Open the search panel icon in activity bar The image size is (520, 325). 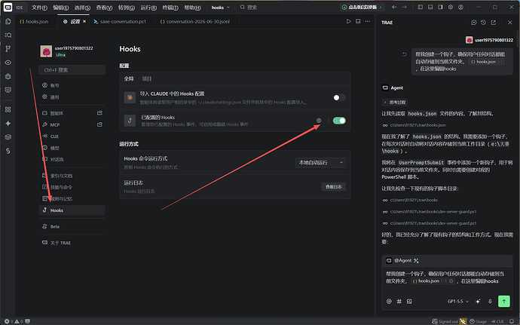[x=8, y=35]
